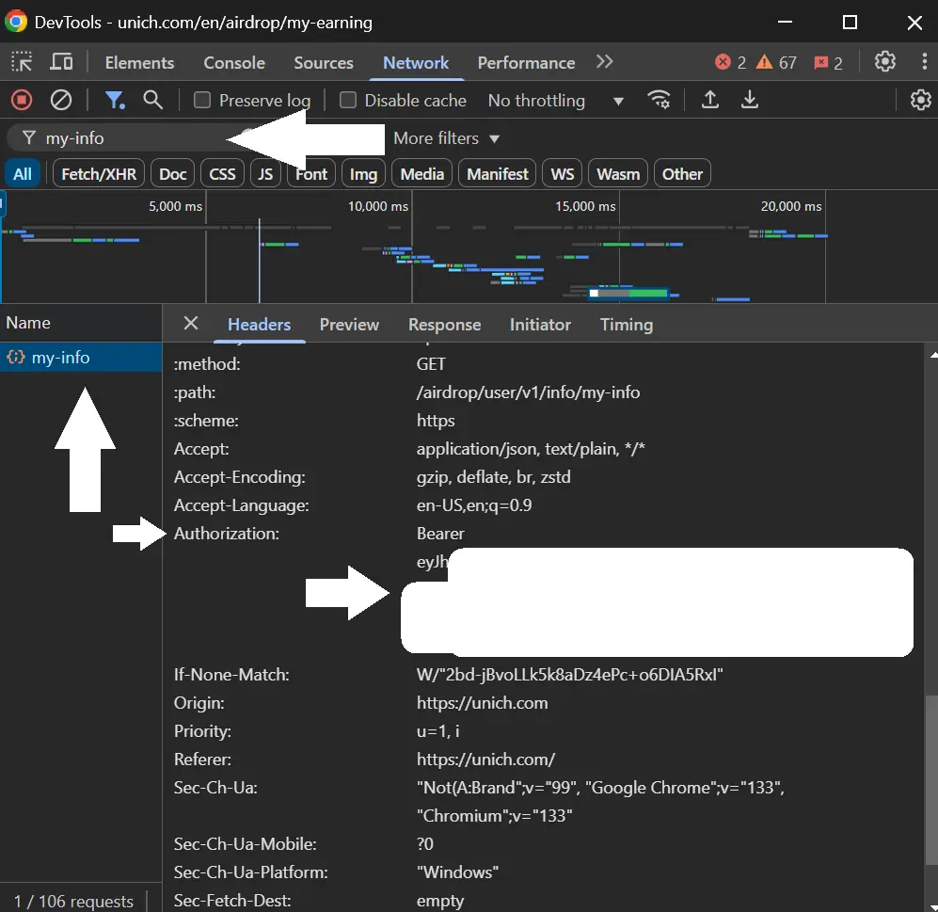Click the issues count flag icon
Screen dimensions: 938x912
click(820, 62)
